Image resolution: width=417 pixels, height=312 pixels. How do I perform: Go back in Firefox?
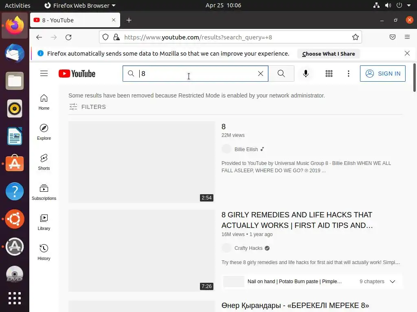[39, 37]
